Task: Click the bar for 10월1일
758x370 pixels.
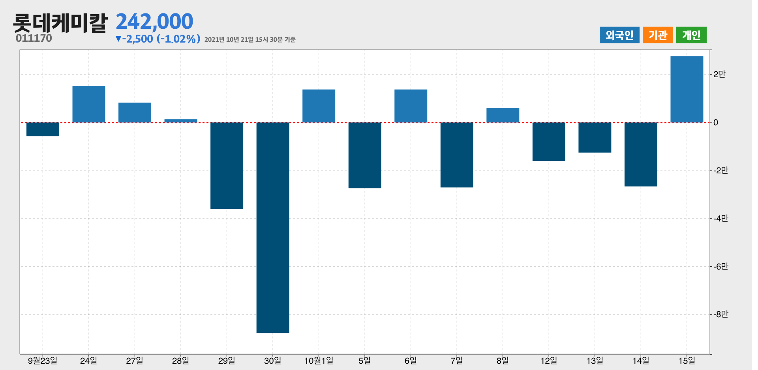Action: 319,106
